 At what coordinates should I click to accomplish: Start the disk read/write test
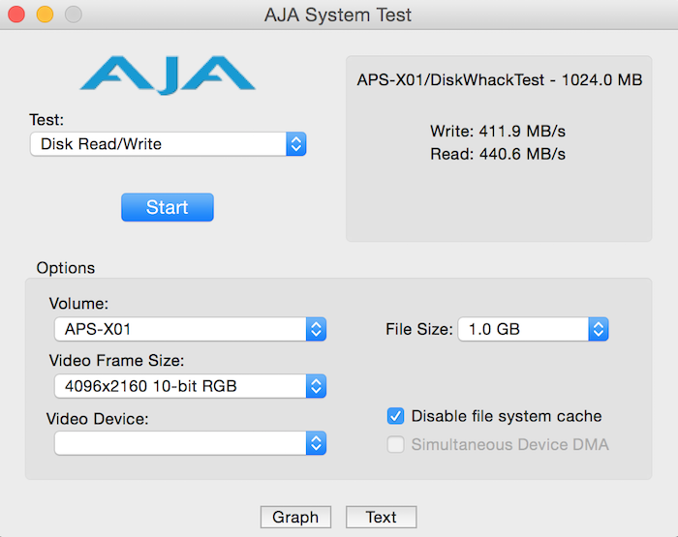167,207
